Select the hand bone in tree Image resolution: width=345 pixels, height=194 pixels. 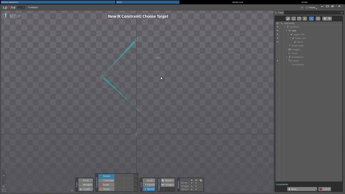pyautogui.click(x=300, y=42)
